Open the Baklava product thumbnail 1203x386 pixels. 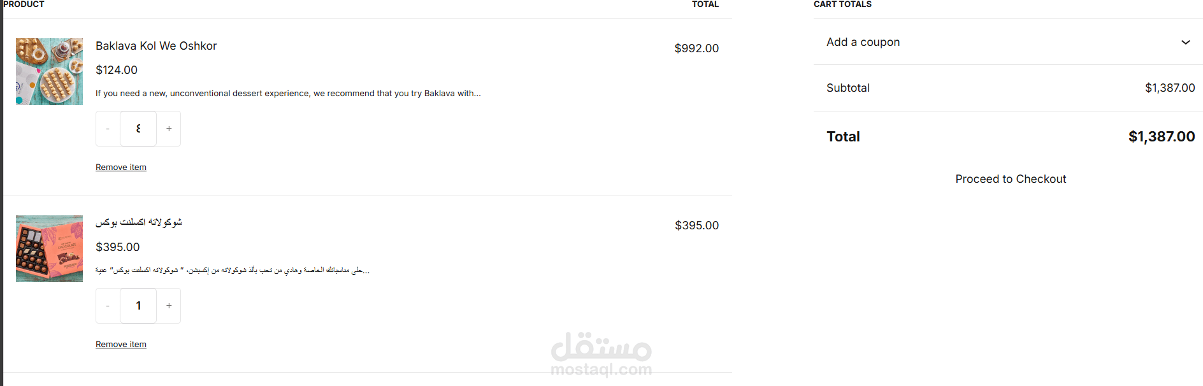point(49,71)
